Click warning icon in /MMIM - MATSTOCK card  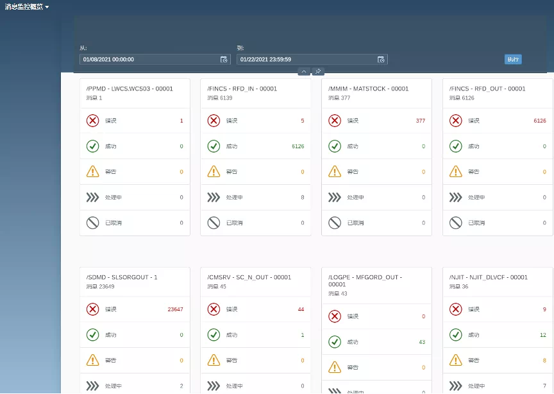click(x=335, y=171)
